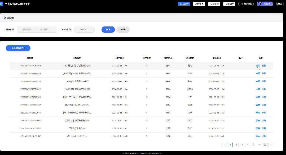Delete the 化学 task updated 11:06
Image resolution: width=286 pixels, height=155 pixels.
(264, 74)
